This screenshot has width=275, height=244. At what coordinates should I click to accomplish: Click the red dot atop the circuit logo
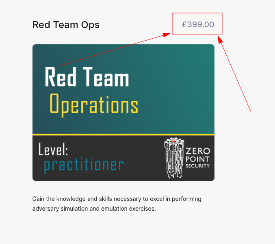click(174, 141)
